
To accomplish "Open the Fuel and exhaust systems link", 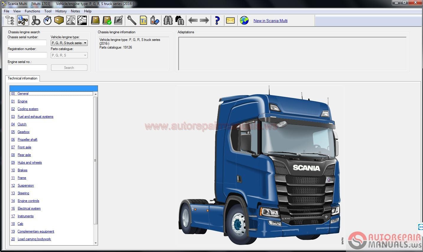I will pos(35,117).
